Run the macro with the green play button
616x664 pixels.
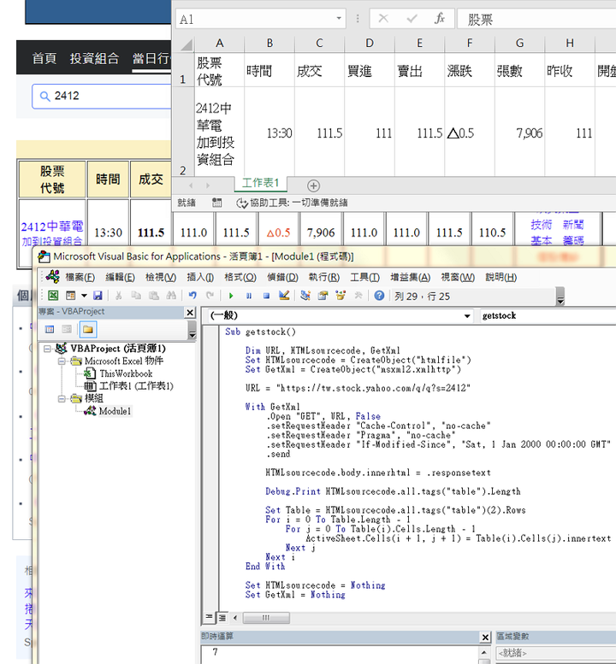pyautogui.click(x=231, y=296)
